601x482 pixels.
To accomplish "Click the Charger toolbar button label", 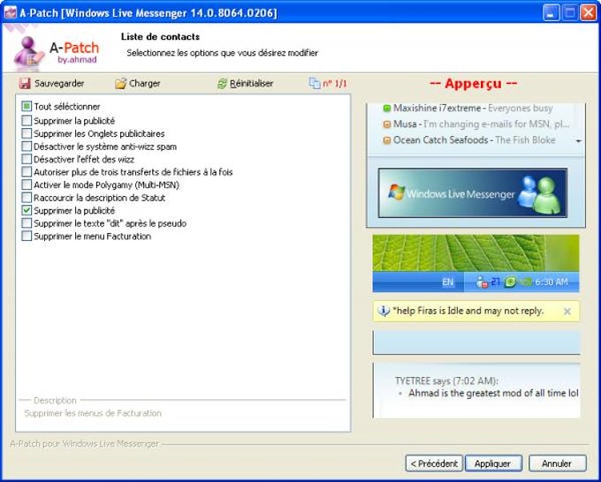I will (x=144, y=83).
